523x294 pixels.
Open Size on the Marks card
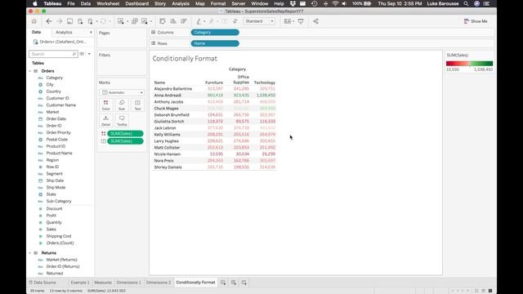122,105
